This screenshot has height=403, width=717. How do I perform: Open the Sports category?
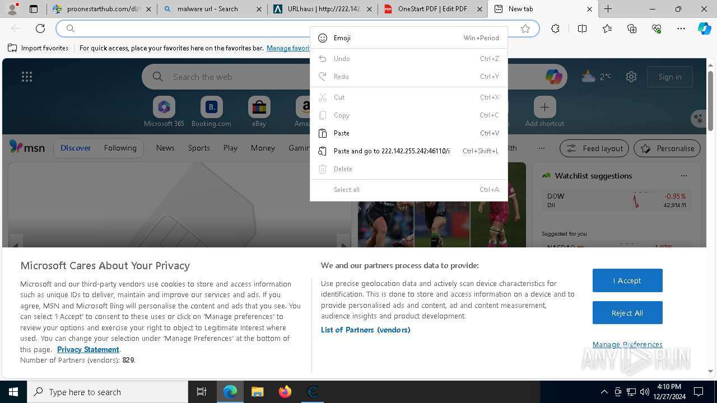(x=199, y=148)
